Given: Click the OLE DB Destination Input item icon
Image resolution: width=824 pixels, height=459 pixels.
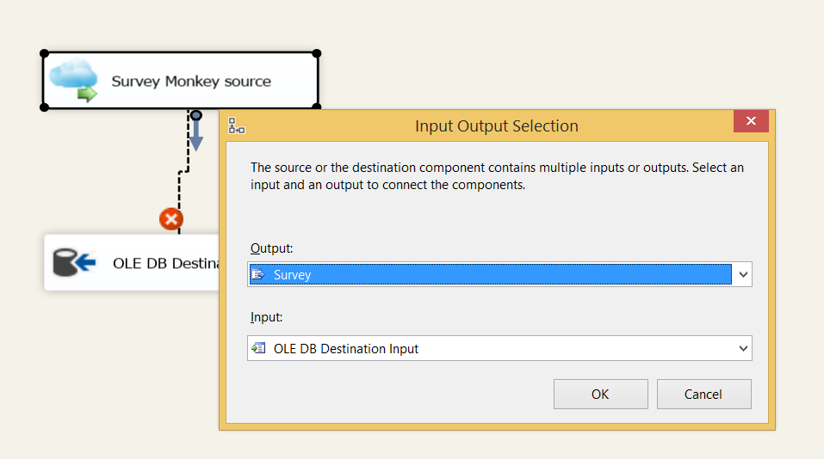Looking at the screenshot, I should 258,348.
